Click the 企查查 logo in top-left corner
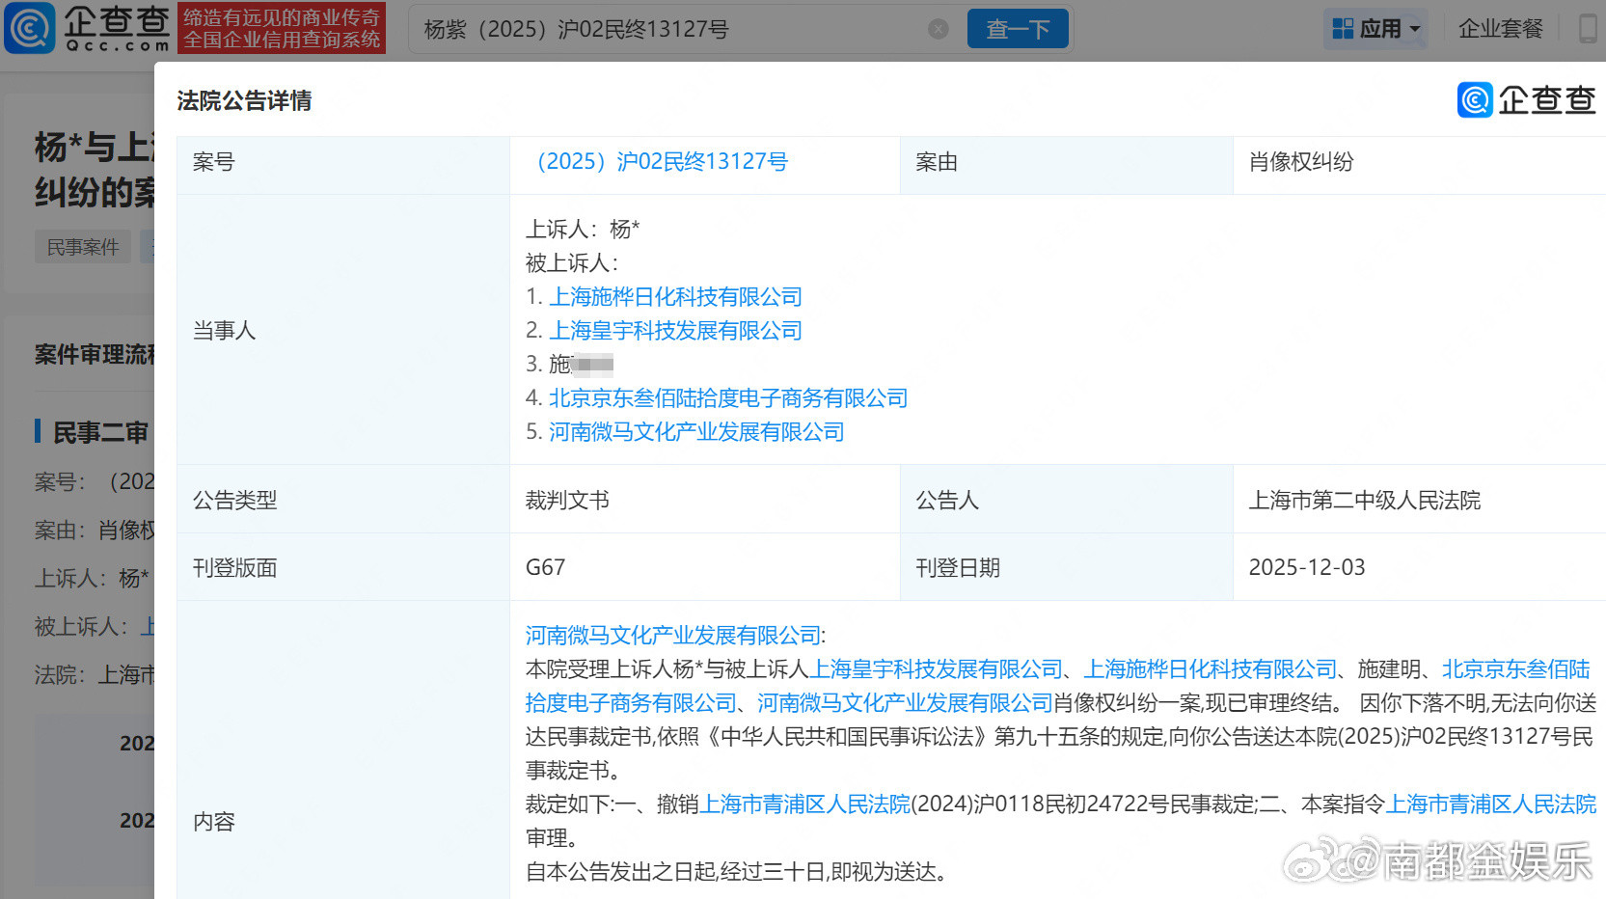The image size is (1606, 899). pyautogui.click(x=87, y=28)
